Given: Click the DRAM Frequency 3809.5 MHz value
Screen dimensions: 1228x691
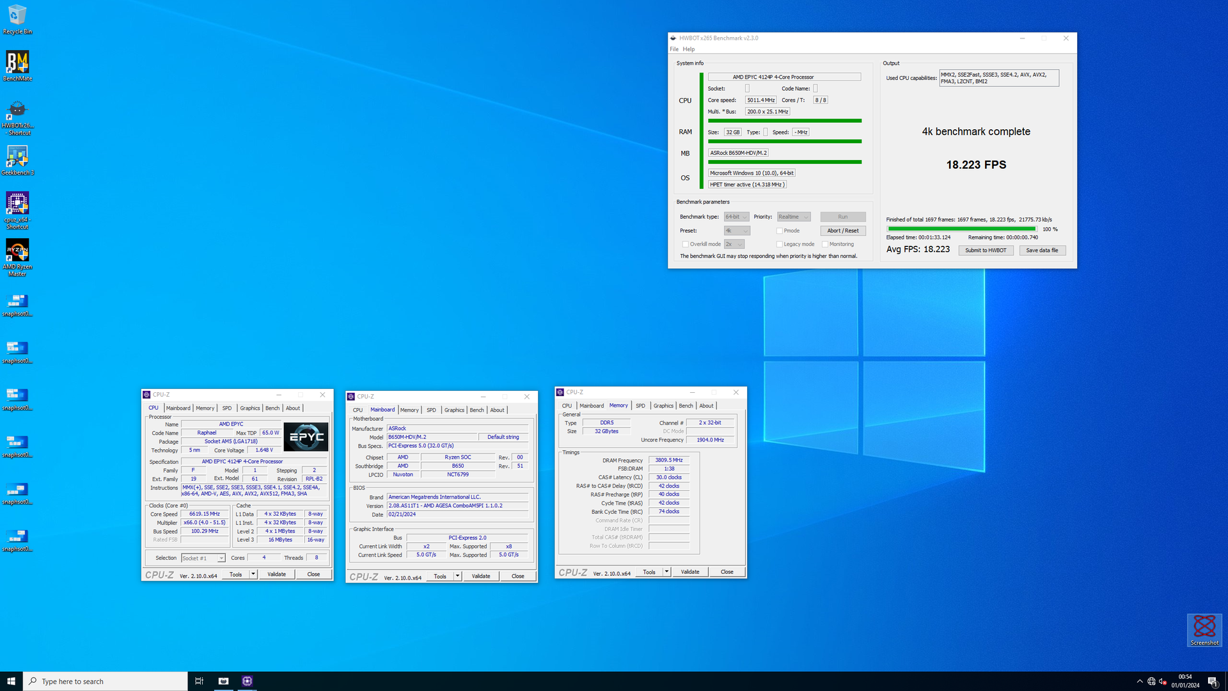Looking at the screenshot, I should click(x=668, y=461).
